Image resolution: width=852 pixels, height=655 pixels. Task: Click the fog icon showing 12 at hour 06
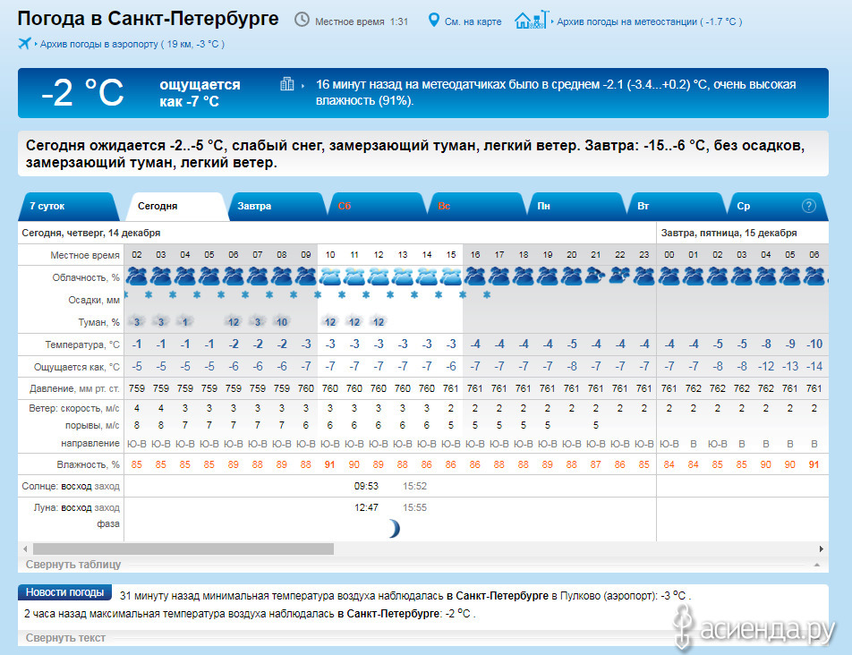(233, 322)
